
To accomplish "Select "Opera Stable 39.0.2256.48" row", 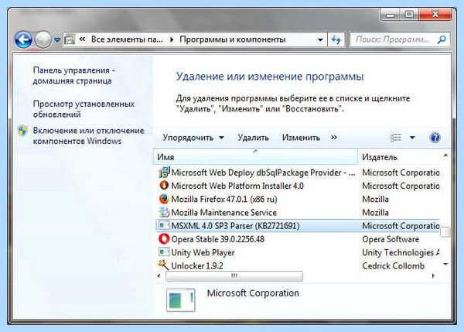I will pos(299,239).
